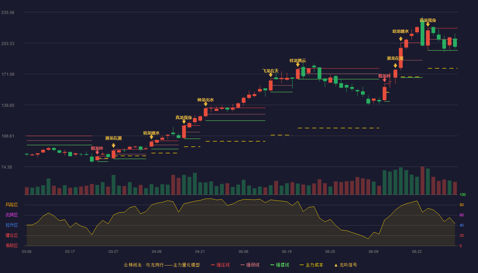Click the 06-09 date label

point(374,252)
